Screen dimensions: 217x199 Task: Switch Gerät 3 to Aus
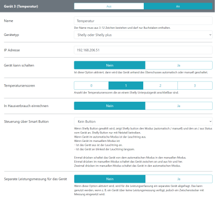tap(109, 7)
